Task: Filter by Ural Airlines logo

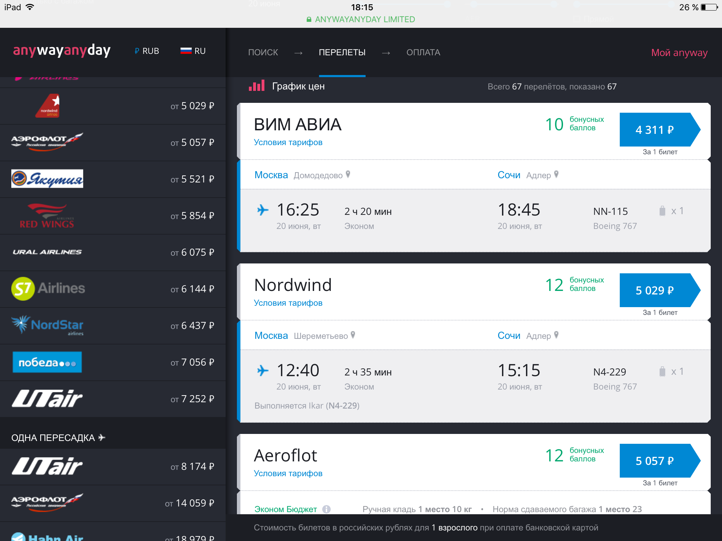Action: pyautogui.click(x=47, y=252)
